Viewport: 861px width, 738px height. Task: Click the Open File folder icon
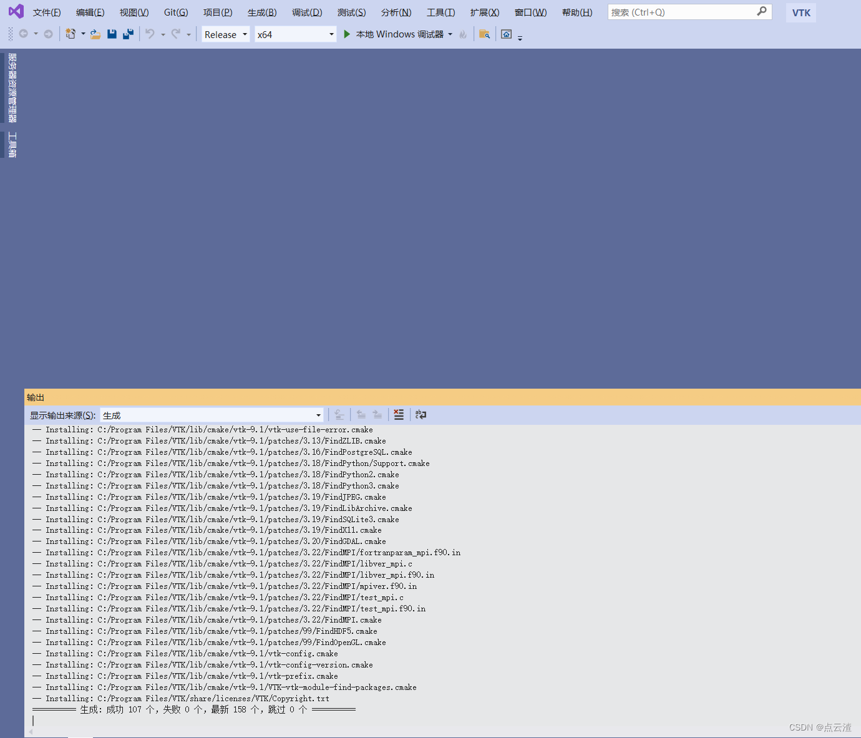coord(95,34)
